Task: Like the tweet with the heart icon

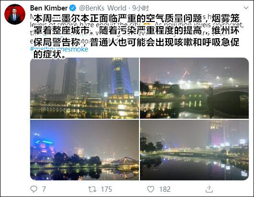Action: tap(150, 189)
